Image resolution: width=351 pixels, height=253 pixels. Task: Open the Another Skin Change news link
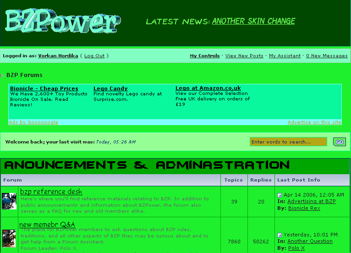[253, 21]
